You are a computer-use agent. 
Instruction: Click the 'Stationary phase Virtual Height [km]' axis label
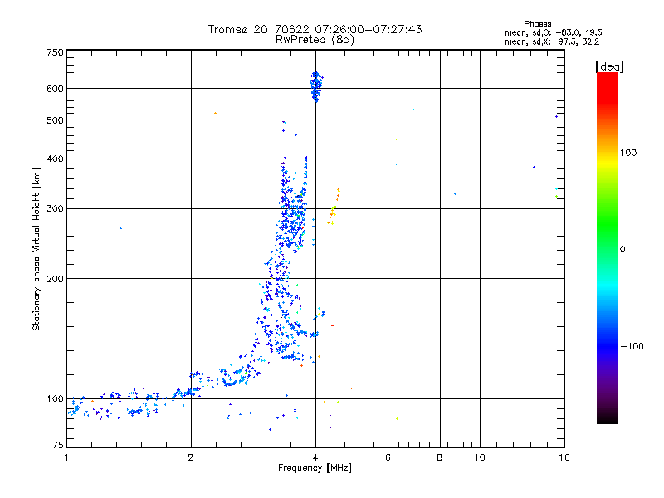pos(36,249)
